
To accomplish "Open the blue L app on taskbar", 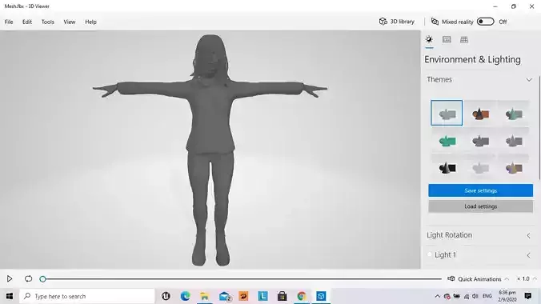I will [263, 296].
